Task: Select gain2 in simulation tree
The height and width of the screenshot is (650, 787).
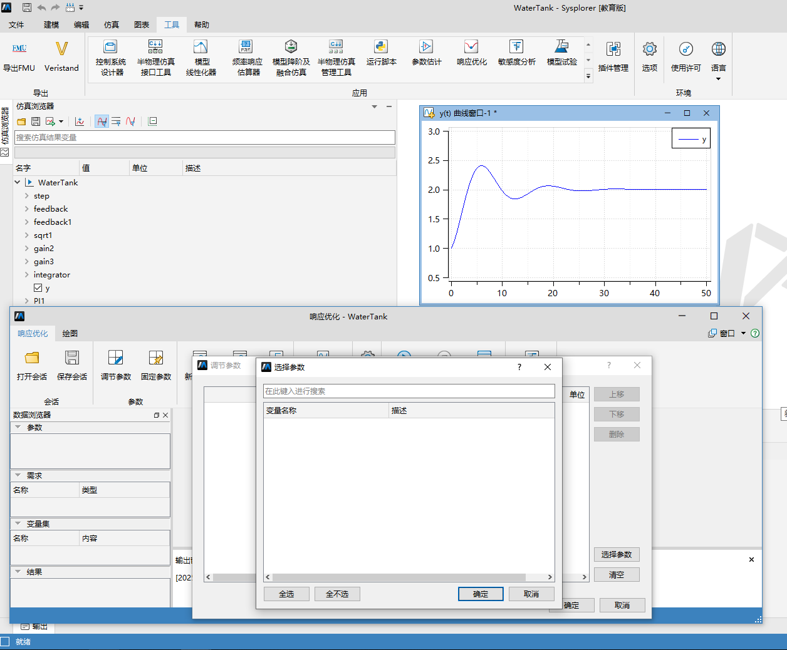Action: 44,249
